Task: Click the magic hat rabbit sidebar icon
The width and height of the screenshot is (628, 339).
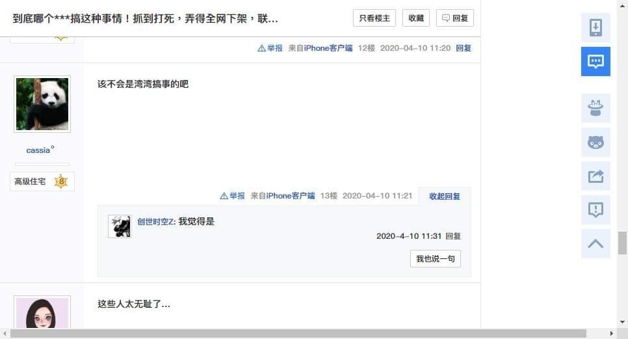Action: [x=595, y=108]
